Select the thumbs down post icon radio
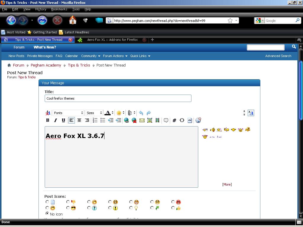This screenshot has width=303, height=227. pyautogui.click(x=68, y=202)
